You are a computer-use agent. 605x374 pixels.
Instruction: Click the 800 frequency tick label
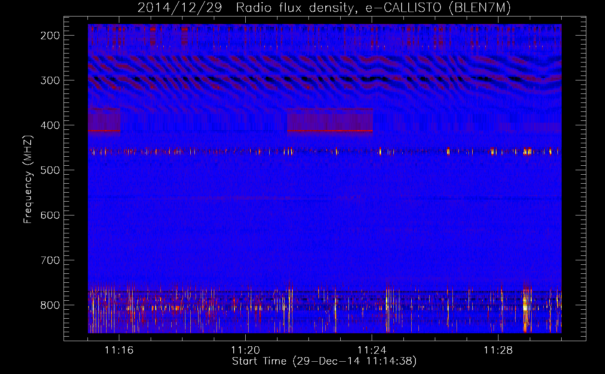[x=50, y=305]
